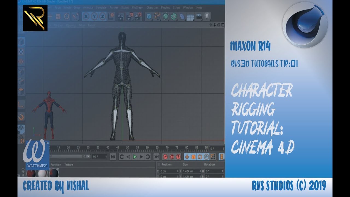This screenshot has width=350, height=197.
Task: Toggle Position keying icon
Action: (187, 157)
